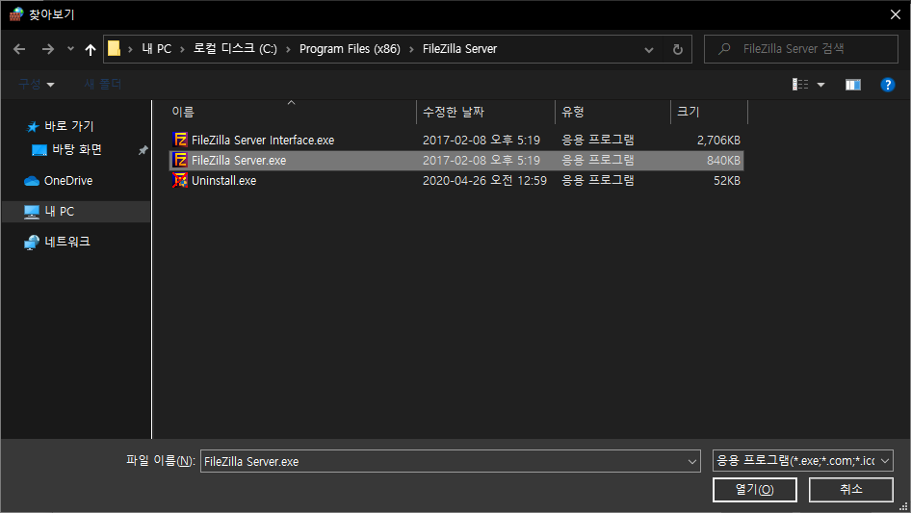The height and width of the screenshot is (513, 911).
Task: Go back with the left arrow
Action: point(19,49)
